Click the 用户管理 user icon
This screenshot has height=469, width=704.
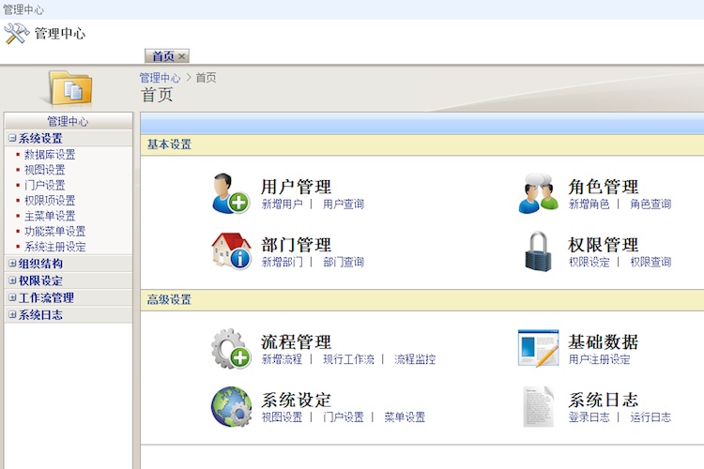(230, 193)
